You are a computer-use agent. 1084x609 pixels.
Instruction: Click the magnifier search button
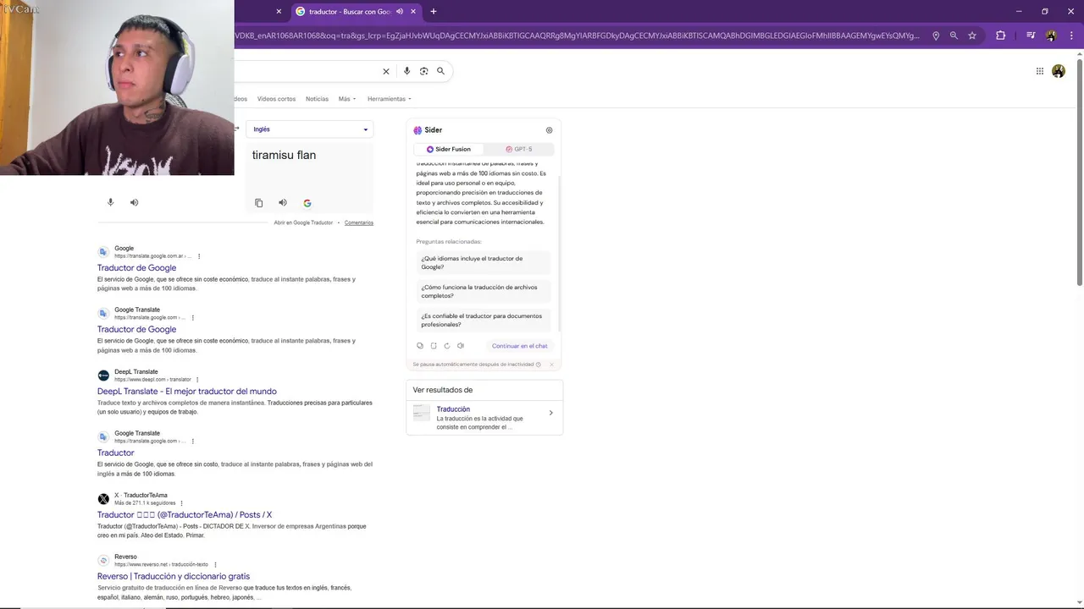click(440, 71)
